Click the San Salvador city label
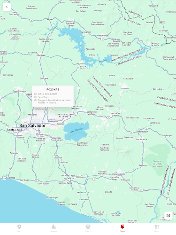Viewport: 176px width, 235px height. 32,125
